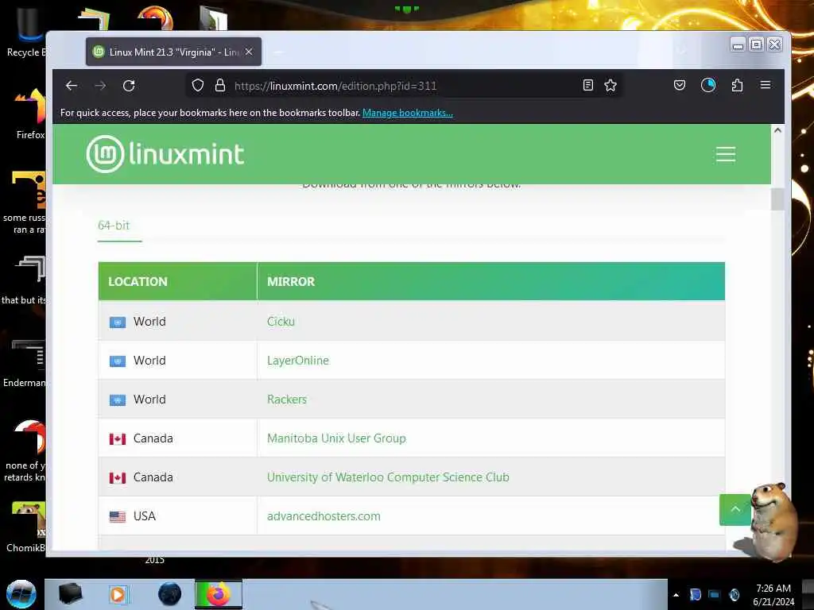The width and height of the screenshot is (814, 610).
Task: Open the LayerOnline mirror link
Action: point(298,361)
